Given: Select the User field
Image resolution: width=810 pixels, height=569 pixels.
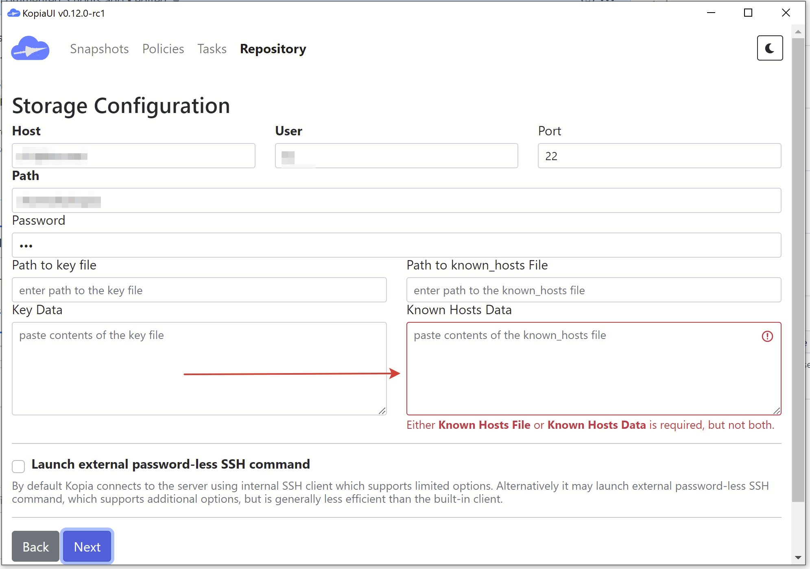Looking at the screenshot, I should coord(396,156).
